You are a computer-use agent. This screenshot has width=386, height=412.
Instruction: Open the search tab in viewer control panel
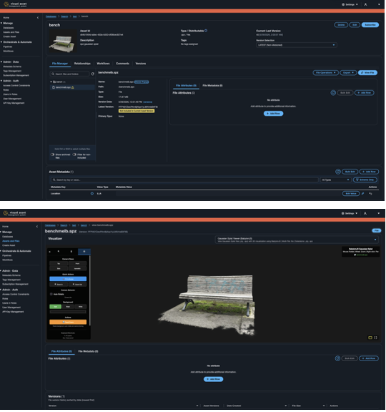tap(59, 252)
